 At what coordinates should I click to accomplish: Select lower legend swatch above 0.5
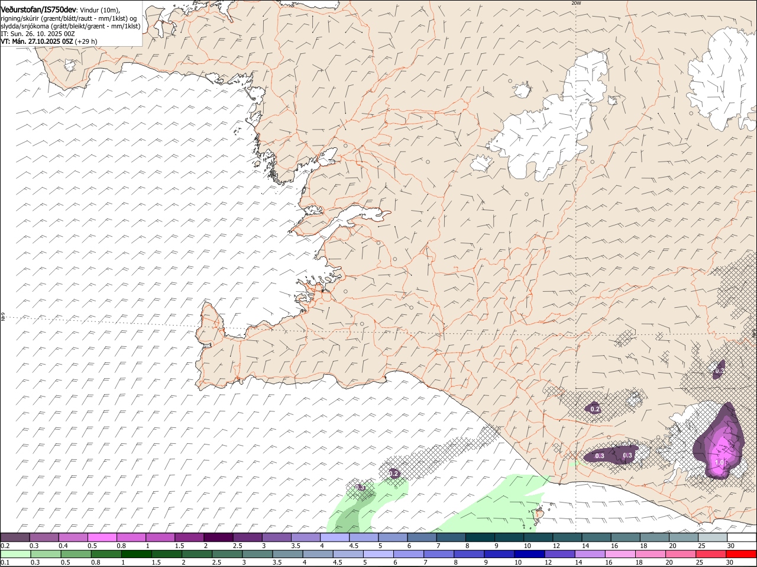pos(76,554)
